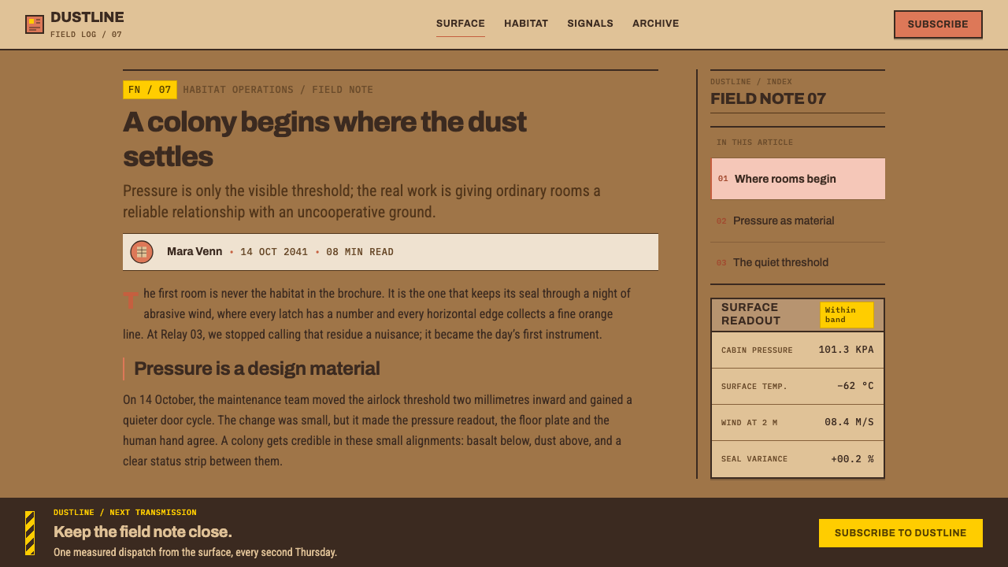Click the Subscribe to Dustline button
The width and height of the screenshot is (1008, 567).
[901, 533]
